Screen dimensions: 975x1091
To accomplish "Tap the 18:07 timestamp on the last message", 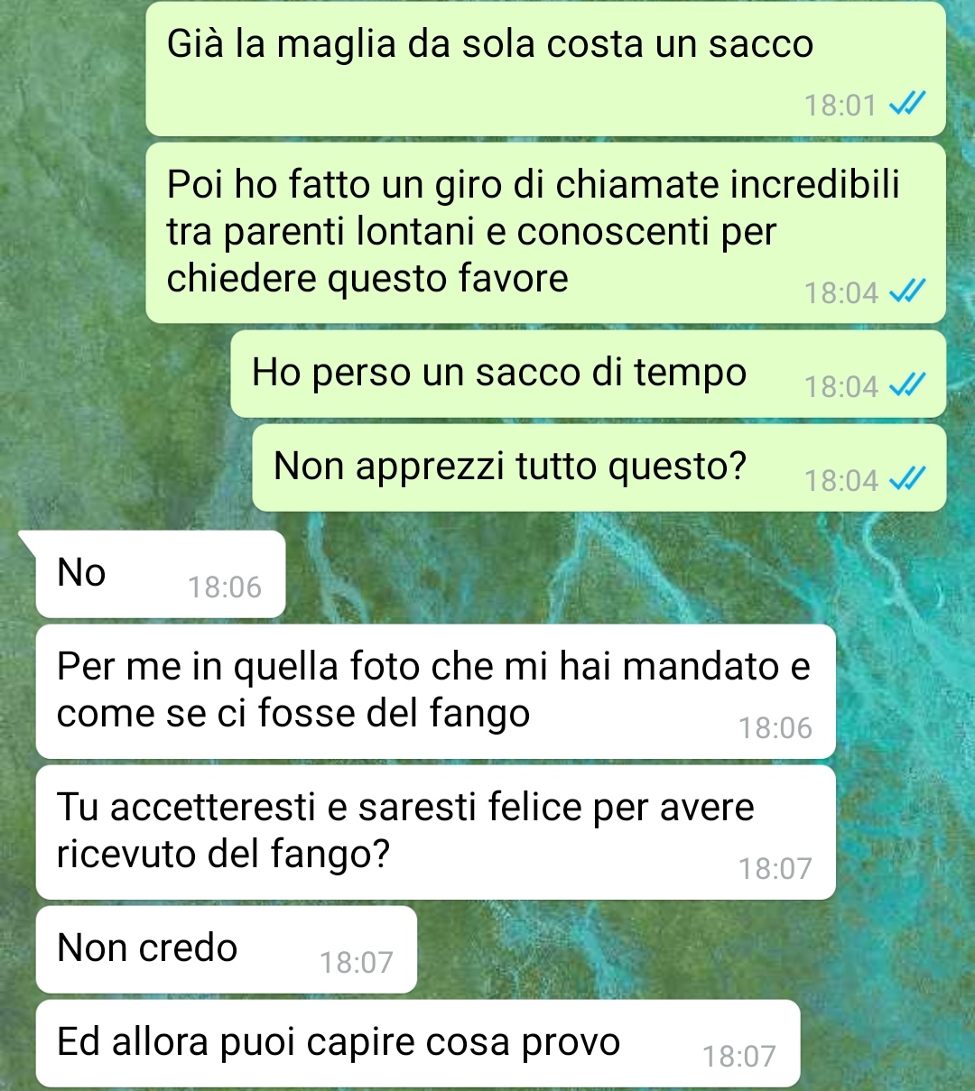I will [x=739, y=1057].
